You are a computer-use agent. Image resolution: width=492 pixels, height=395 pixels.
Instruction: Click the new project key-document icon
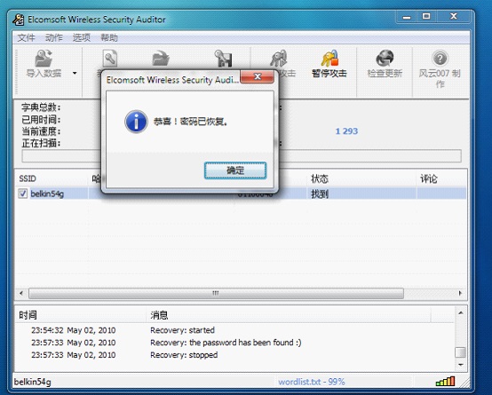point(110,59)
